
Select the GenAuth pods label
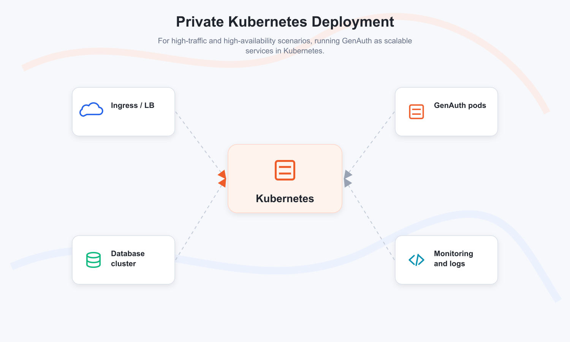coord(460,106)
